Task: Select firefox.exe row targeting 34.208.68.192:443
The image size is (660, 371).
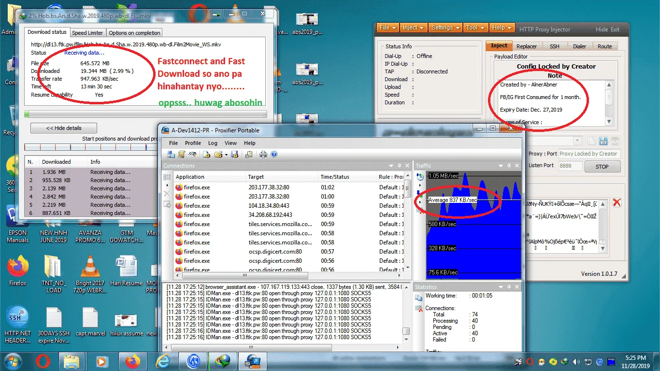Action: (x=288, y=215)
